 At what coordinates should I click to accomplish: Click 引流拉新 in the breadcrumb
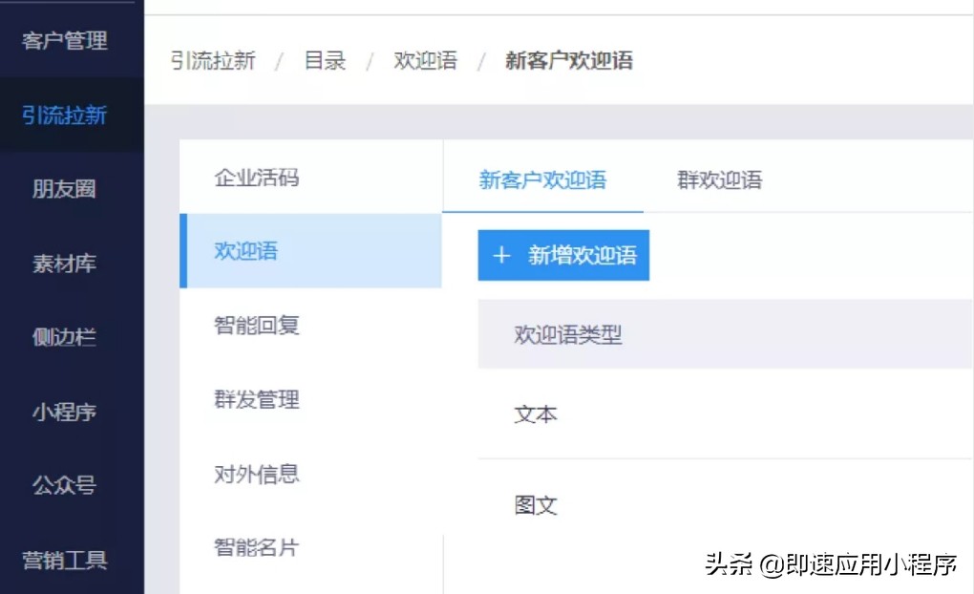pyautogui.click(x=212, y=60)
